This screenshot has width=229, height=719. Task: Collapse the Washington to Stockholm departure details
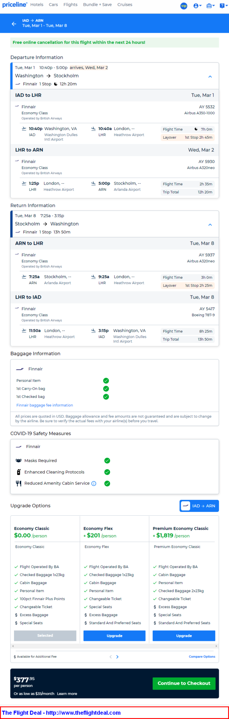[210, 77]
